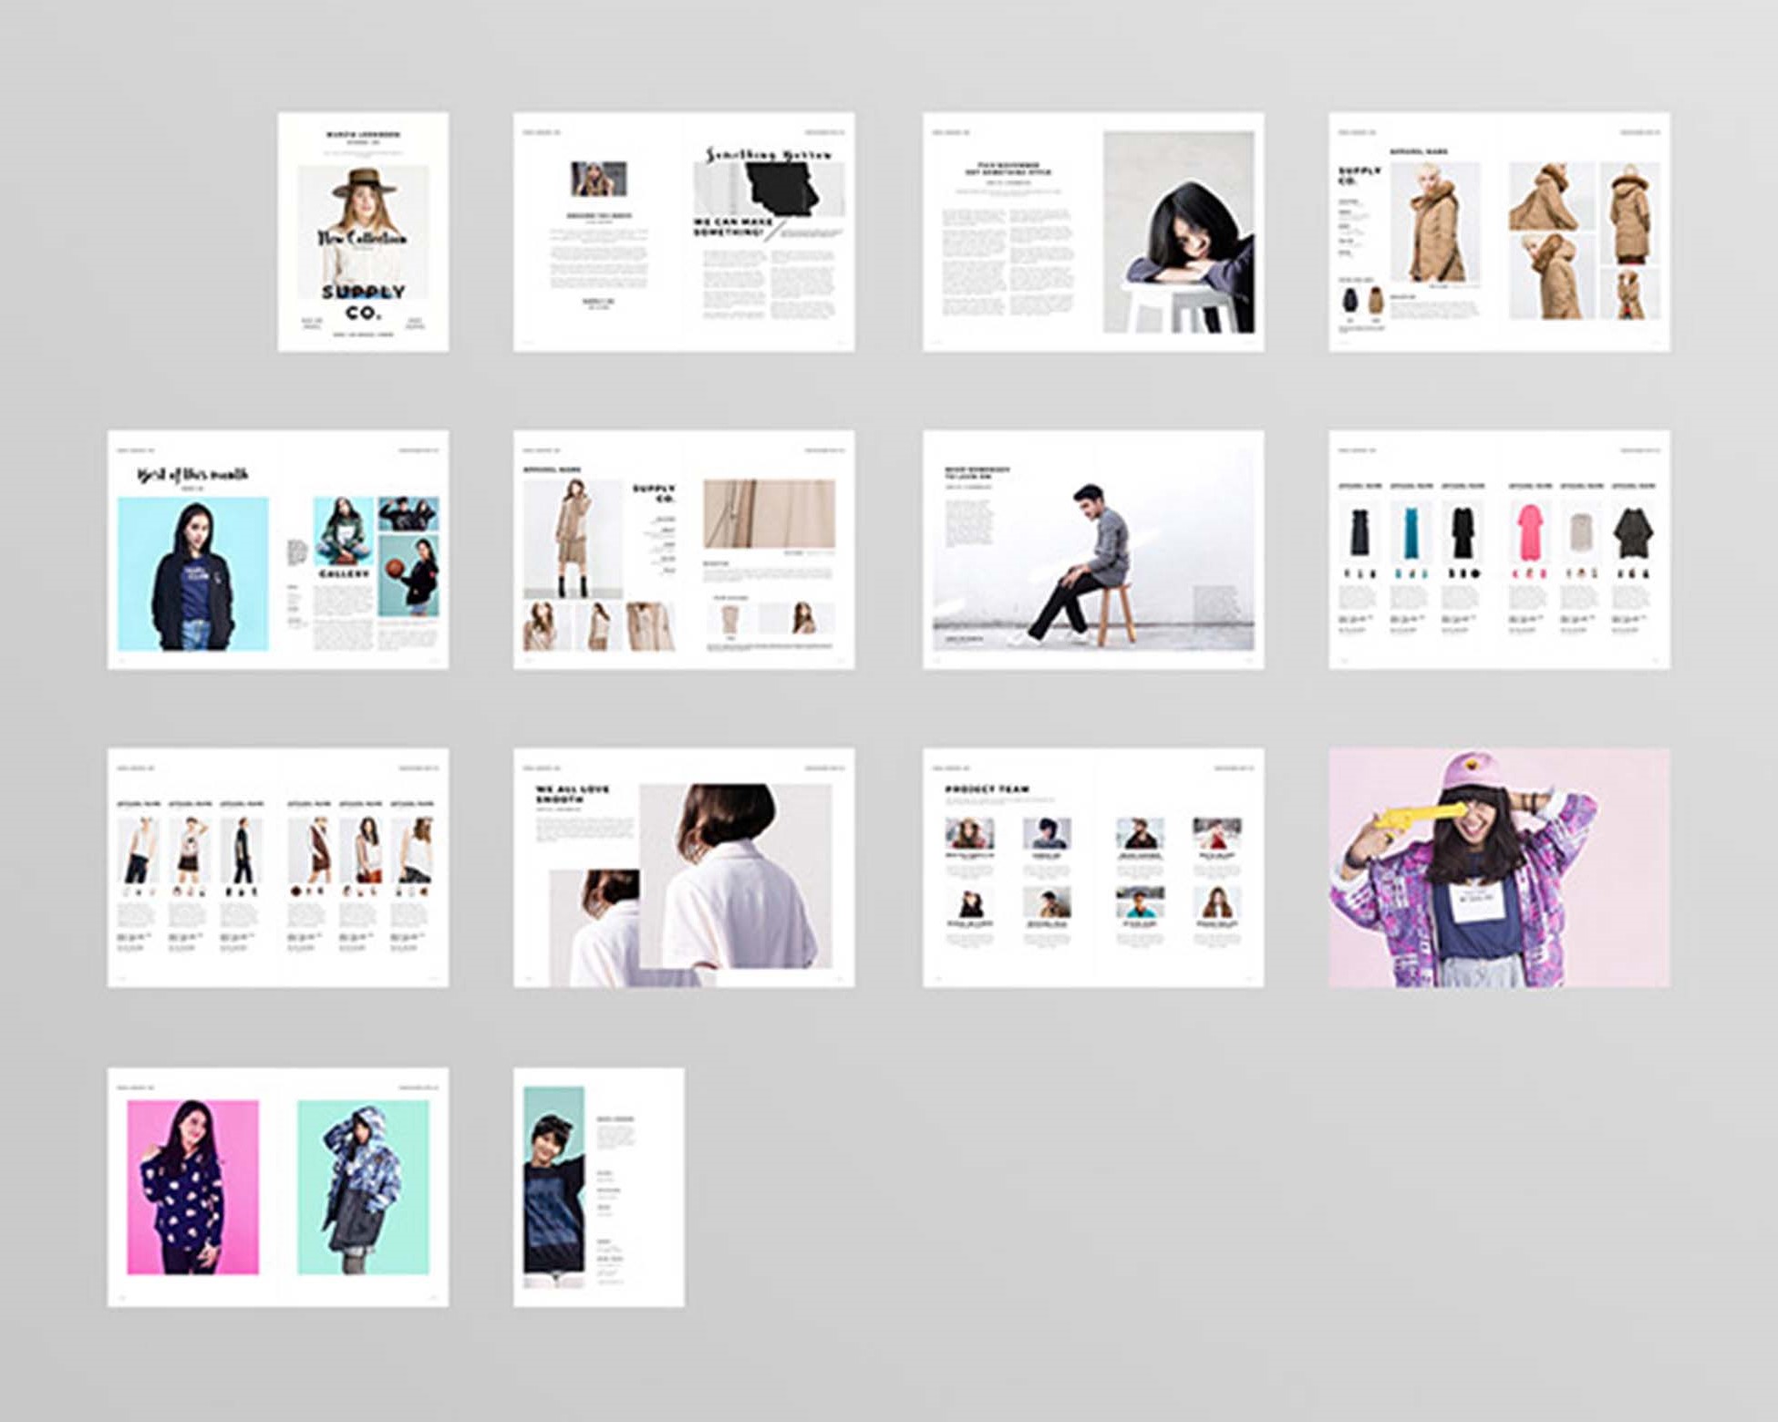The width and height of the screenshot is (1778, 1422).
Task: Open the Project Team members spread
Action: 1092,868
